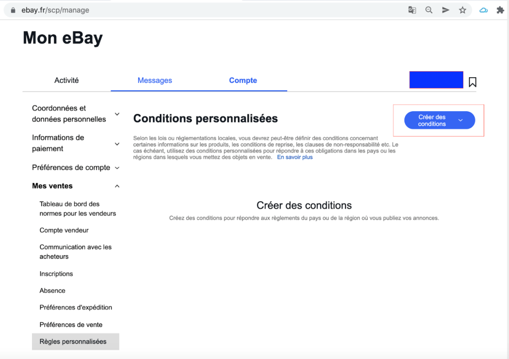The image size is (509, 359).
Task: Switch to the Messages tab
Action: (x=155, y=80)
